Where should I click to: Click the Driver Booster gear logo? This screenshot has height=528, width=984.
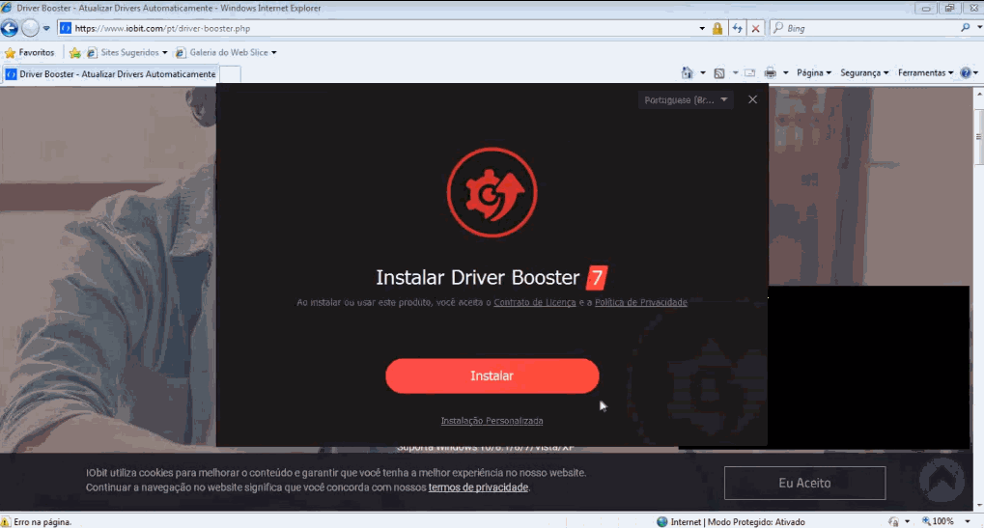[492, 192]
